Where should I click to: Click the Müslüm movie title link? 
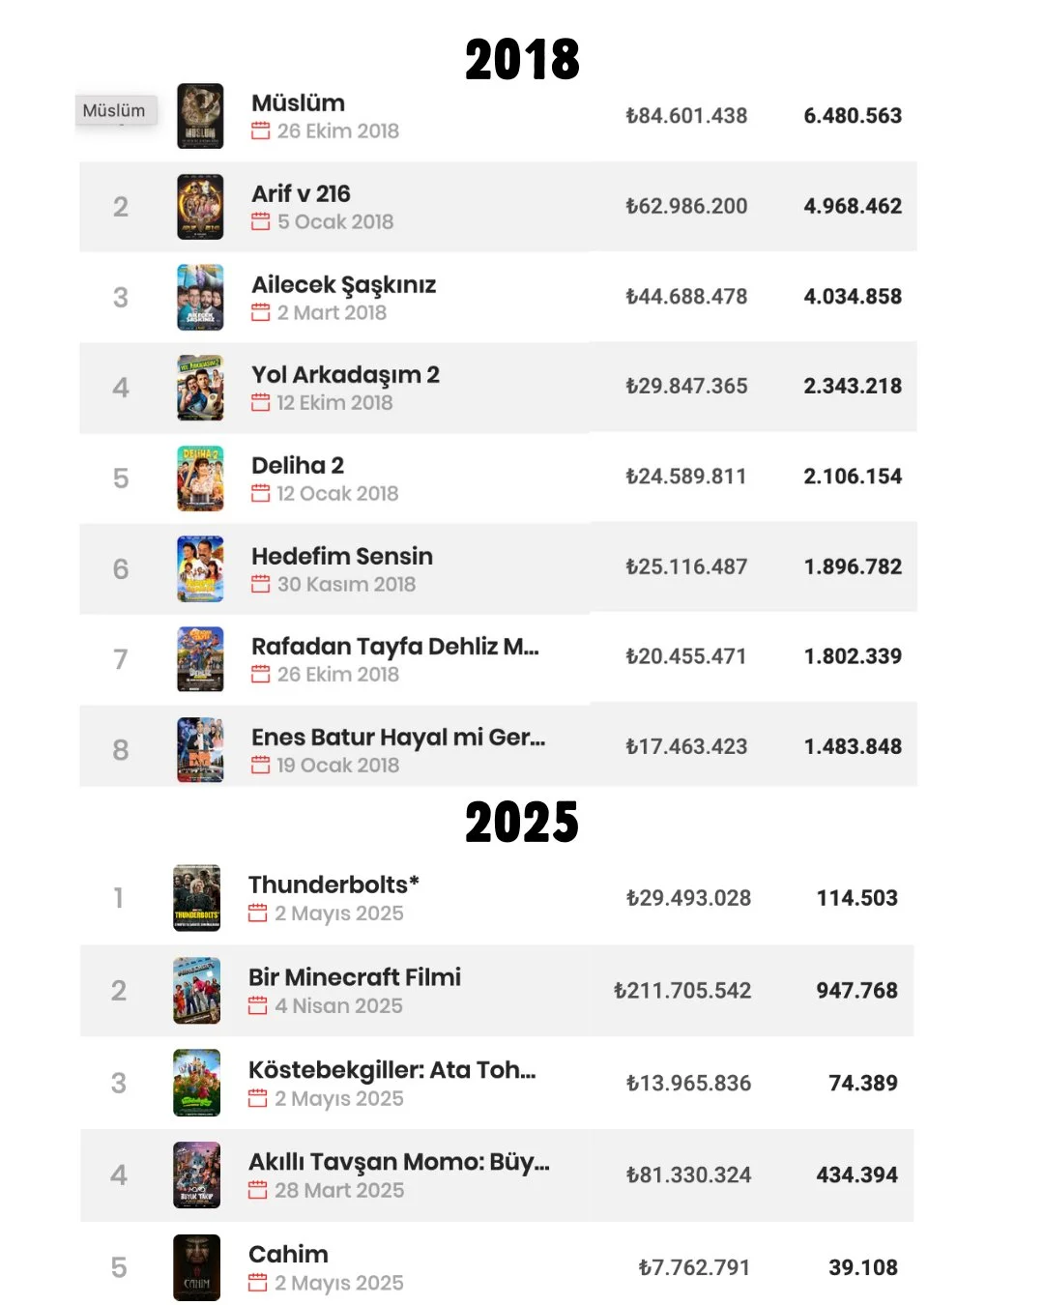[x=298, y=102]
